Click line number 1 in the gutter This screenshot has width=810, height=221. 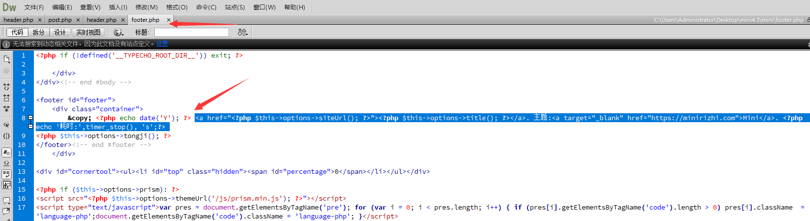(23, 55)
